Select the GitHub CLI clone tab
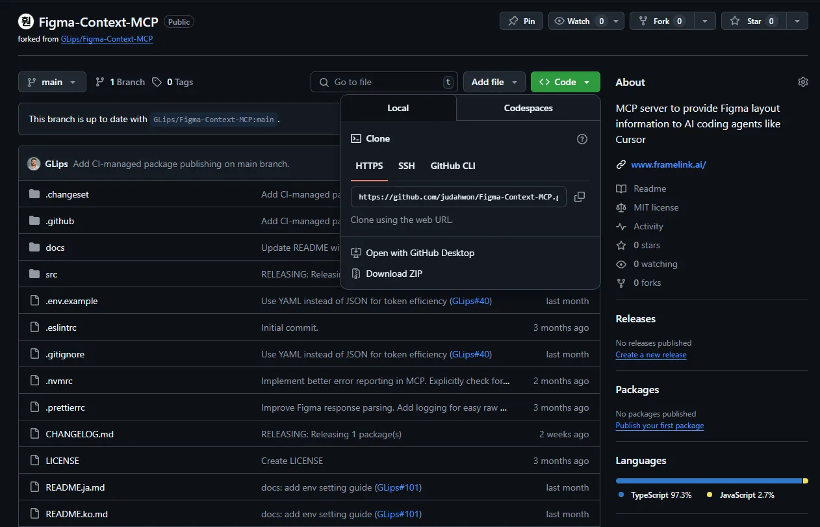The image size is (820, 527). [x=453, y=166]
